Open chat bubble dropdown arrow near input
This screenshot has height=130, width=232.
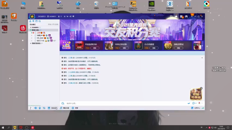pos(196,103)
